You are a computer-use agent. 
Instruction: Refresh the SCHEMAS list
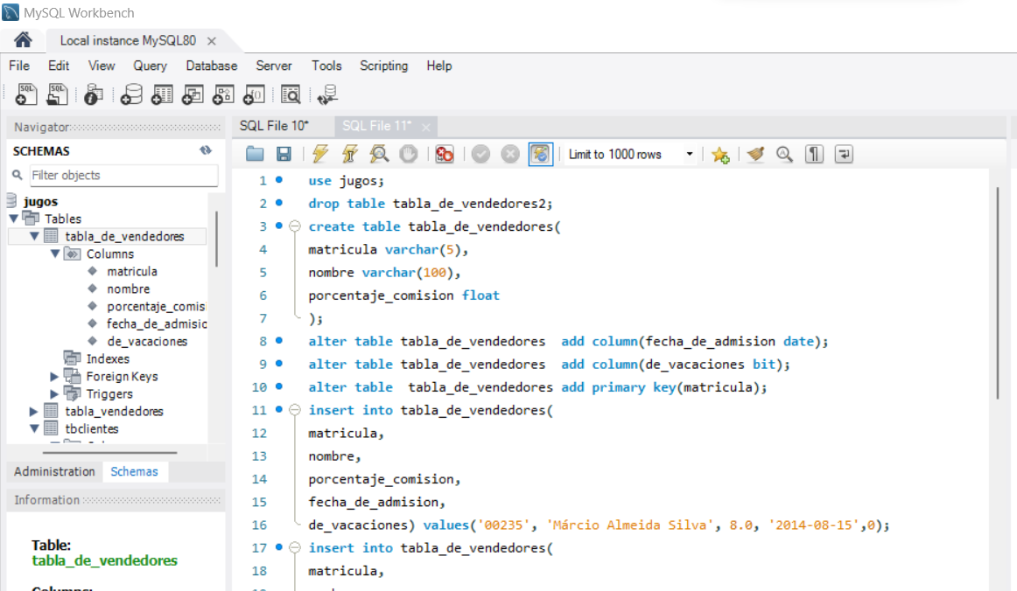tap(206, 150)
